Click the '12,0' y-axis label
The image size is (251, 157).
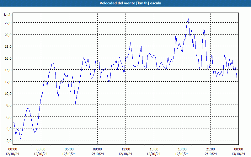point(8,82)
